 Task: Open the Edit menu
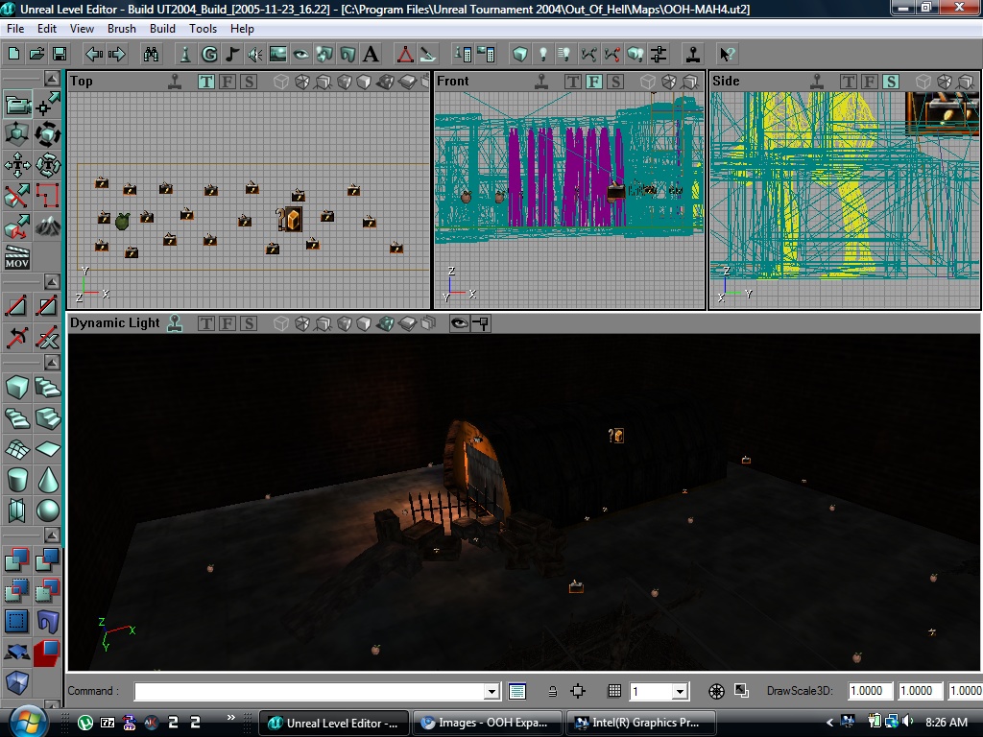pos(47,29)
